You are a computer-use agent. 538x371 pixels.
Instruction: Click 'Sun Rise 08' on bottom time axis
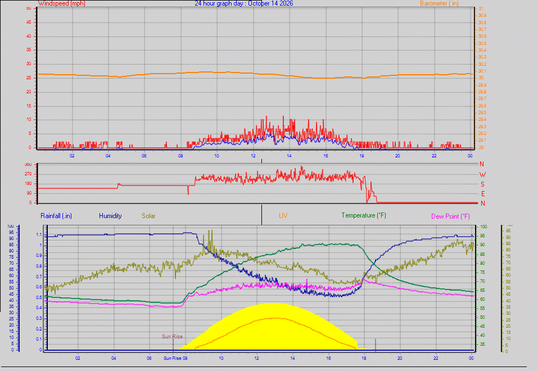coord(175,358)
